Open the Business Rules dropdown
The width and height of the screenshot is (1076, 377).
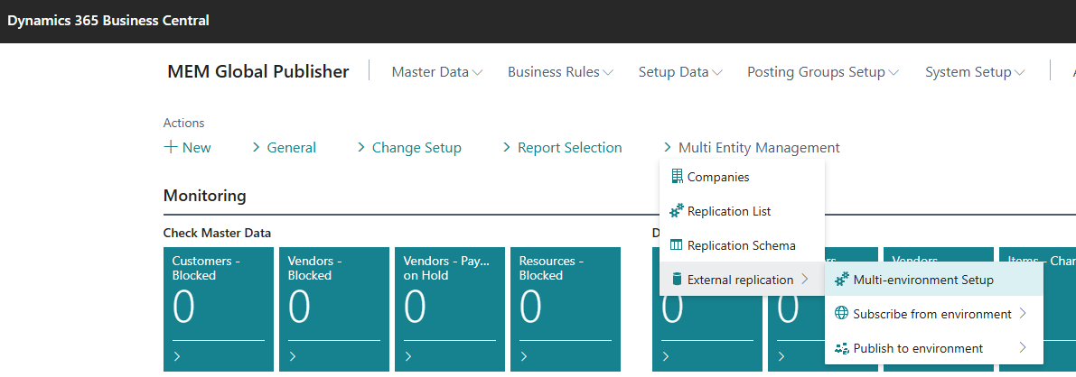click(x=560, y=72)
